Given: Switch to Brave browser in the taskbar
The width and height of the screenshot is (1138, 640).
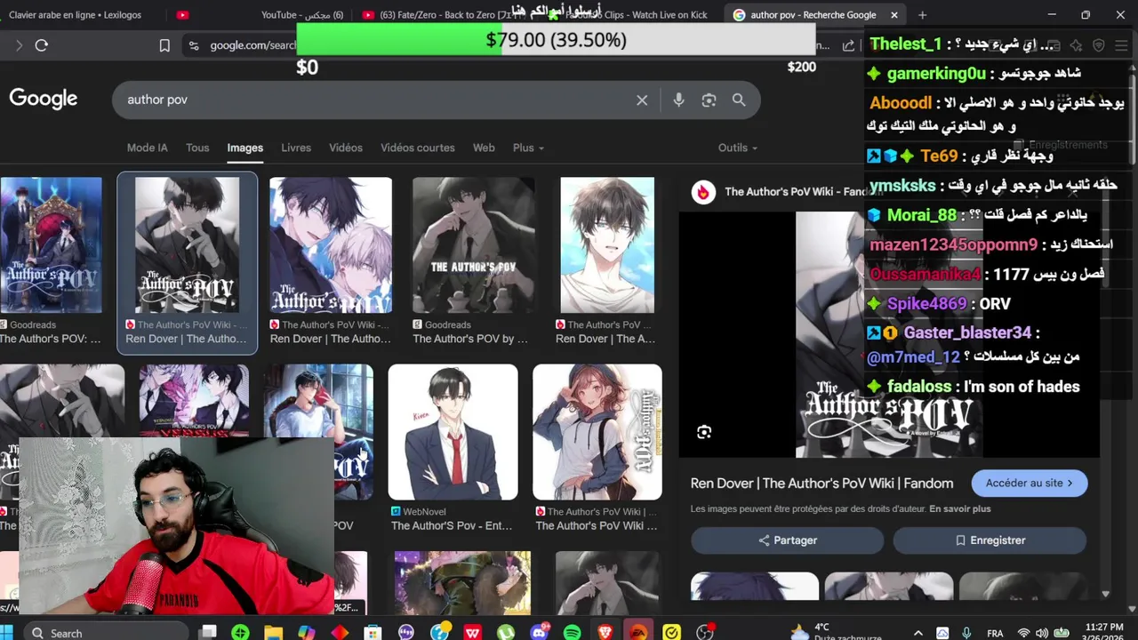Looking at the screenshot, I should 605,633.
